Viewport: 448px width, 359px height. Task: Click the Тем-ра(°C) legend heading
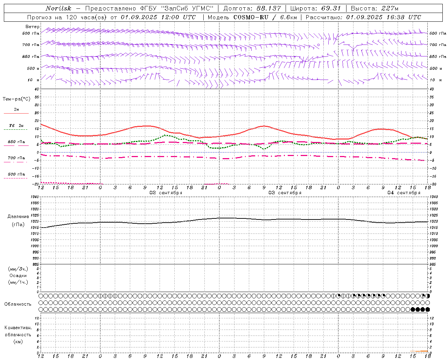click(16, 99)
